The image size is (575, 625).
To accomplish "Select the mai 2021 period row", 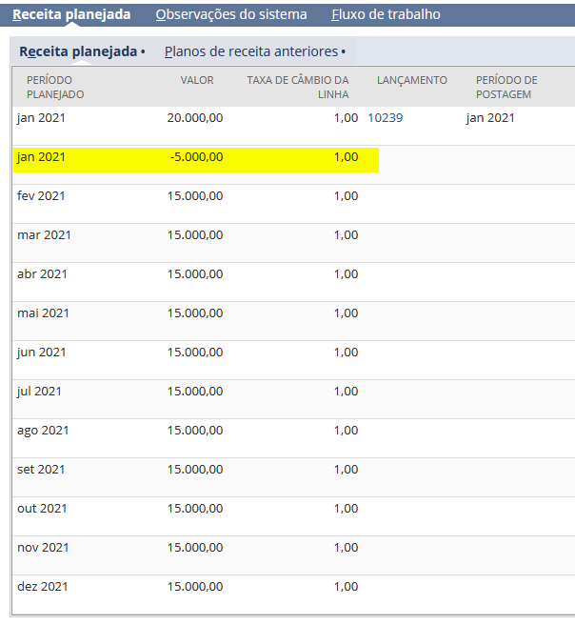I will pyautogui.click(x=293, y=321).
